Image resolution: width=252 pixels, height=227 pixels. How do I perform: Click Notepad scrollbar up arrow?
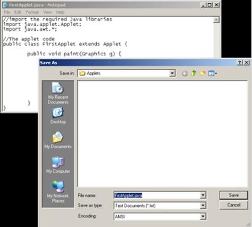[x=216, y=20]
